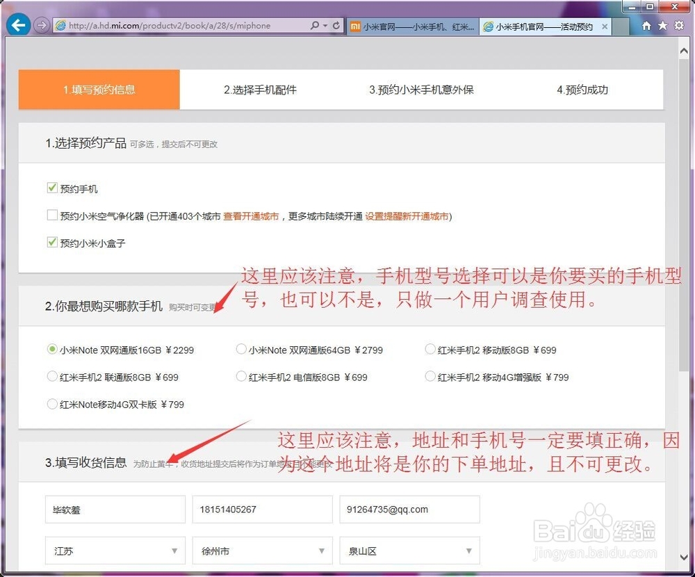Open favorites with the star icon
Viewport: 695px width, 577px height.
(x=662, y=26)
